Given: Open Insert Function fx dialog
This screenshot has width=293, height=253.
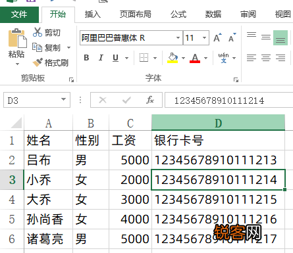Looking at the screenshot, I should point(150,100).
